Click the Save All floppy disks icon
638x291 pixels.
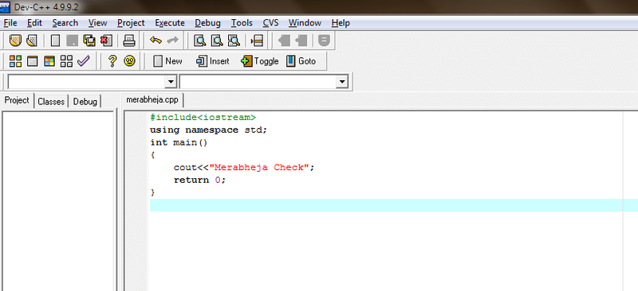(x=89, y=41)
